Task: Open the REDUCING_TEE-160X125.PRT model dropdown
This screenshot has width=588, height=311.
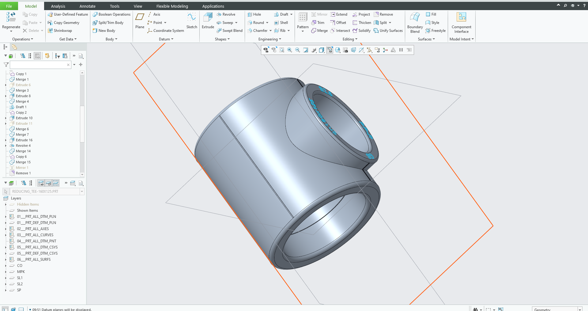Action: [x=82, y=192]
